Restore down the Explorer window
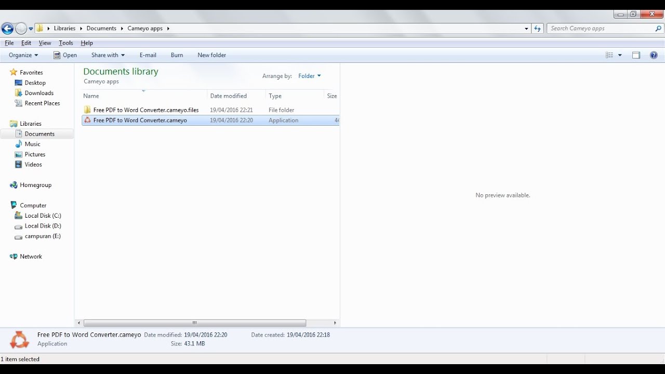 (x=633, y=14)
